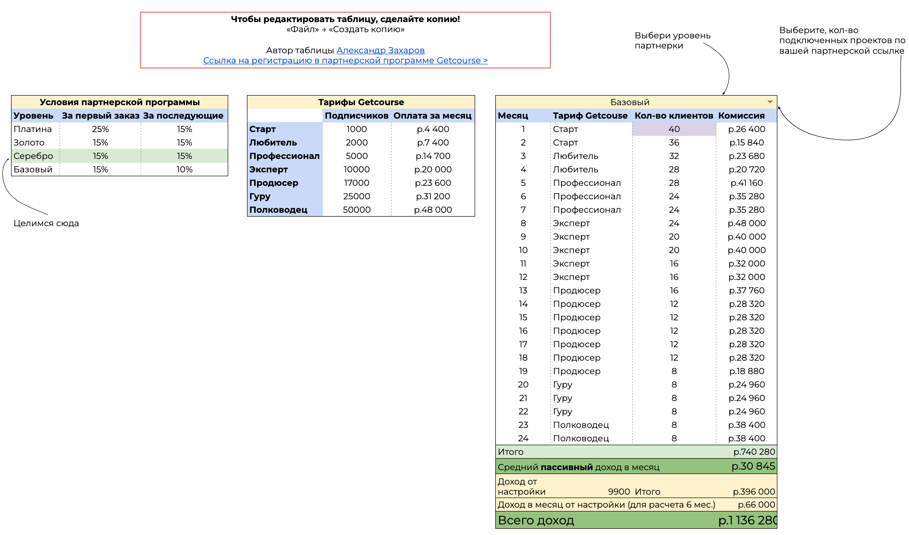Image resolution: width=909 pixels, height=535 pixels.
Task: Select the Гуру monthly payment р.31 200
Action: tap(433, 196)
